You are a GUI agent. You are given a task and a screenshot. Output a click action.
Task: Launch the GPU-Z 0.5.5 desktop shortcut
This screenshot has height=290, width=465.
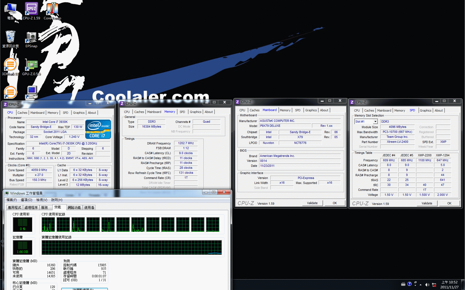coord(31,67)
